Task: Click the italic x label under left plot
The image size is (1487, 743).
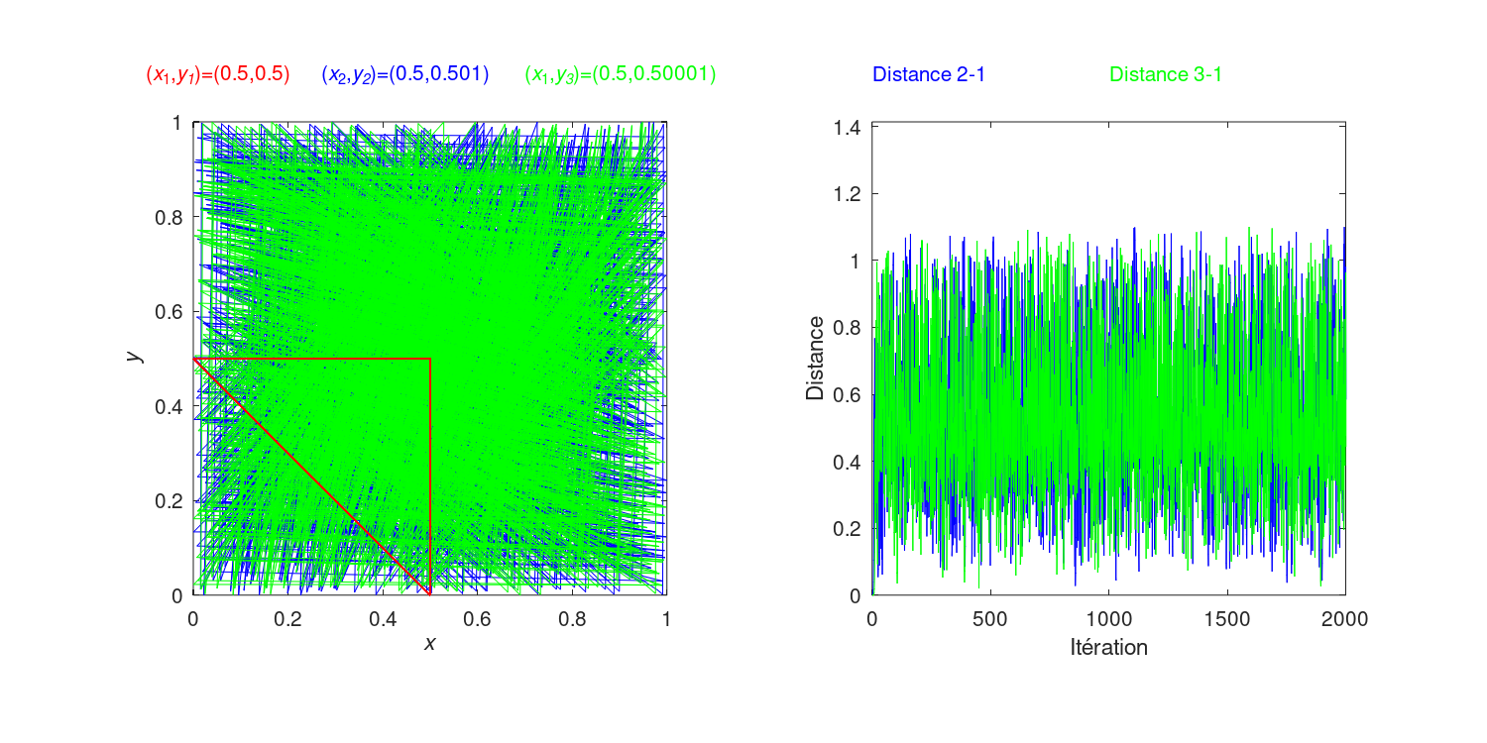Action: (x=429, y=644)
